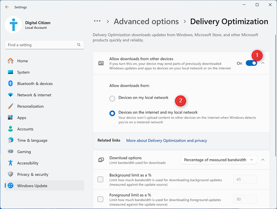Turn off Allow downloads from other devices

[x=251, y=63]
